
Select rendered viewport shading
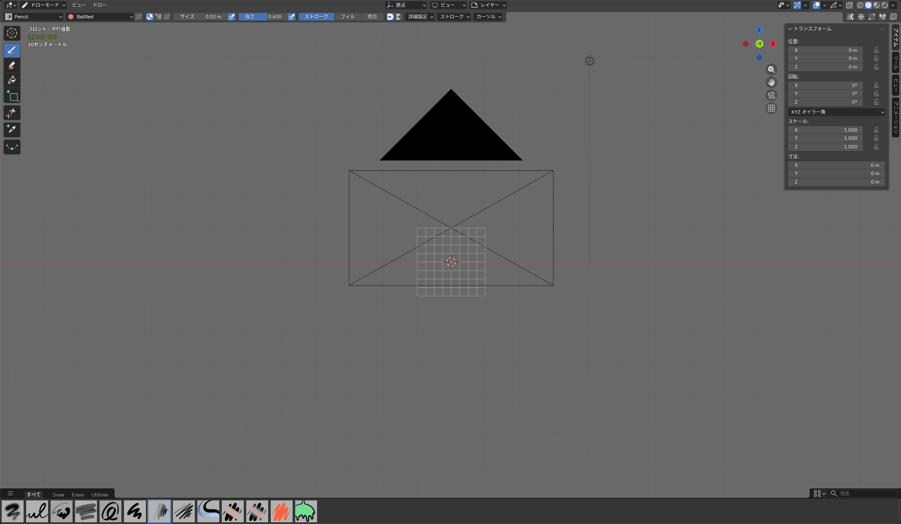885,5
